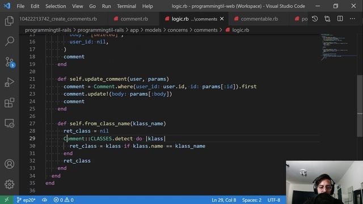Open changes compare icon in editor toolbar
Image resolution: width=363 pixels, height=204 pixels.
[327, 19]
